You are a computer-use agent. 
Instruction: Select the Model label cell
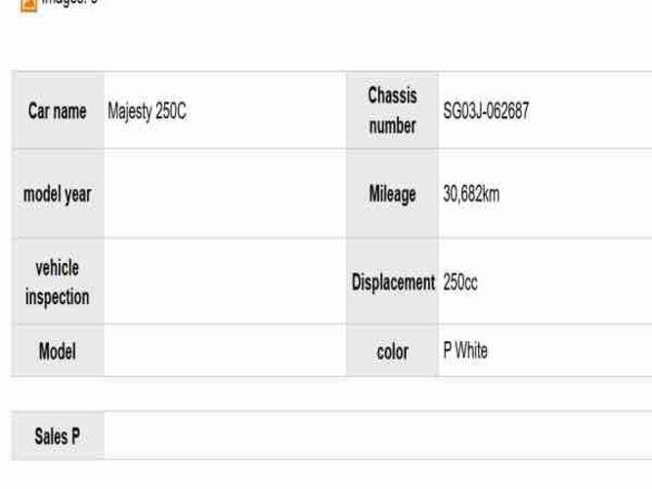[x=58, y=351]
